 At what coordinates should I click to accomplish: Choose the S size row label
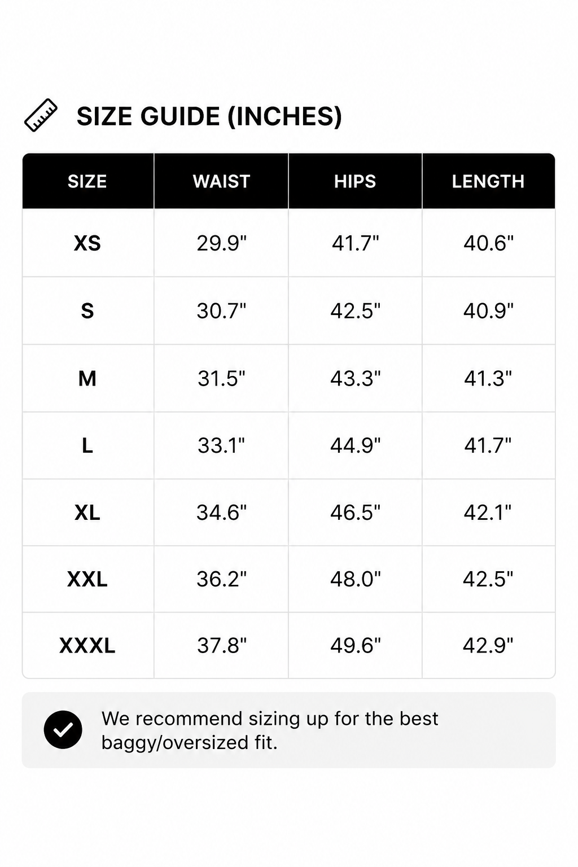click(x=87, y=311)
